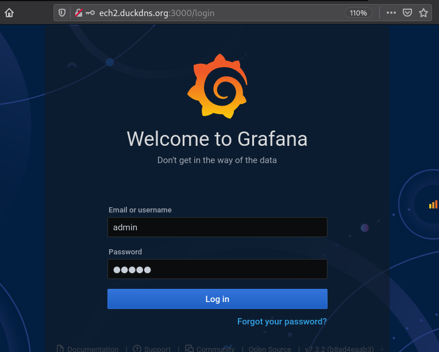This screenshot has height=352, width=439.
Task: Click the v7.3.2 version link
Action: pyautogui.click(x=340, y=349)
